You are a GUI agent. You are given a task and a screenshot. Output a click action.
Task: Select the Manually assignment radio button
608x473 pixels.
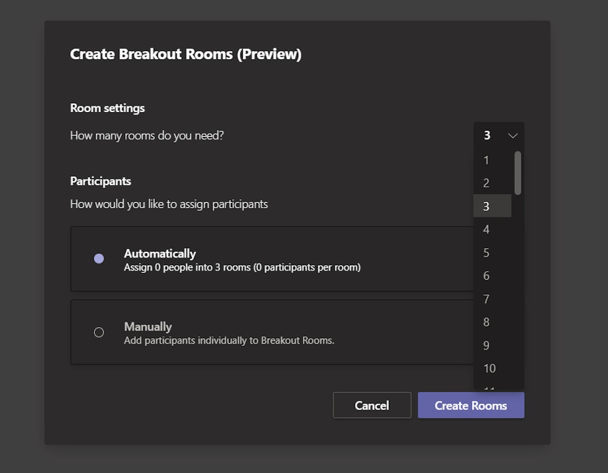click(99, 332)
